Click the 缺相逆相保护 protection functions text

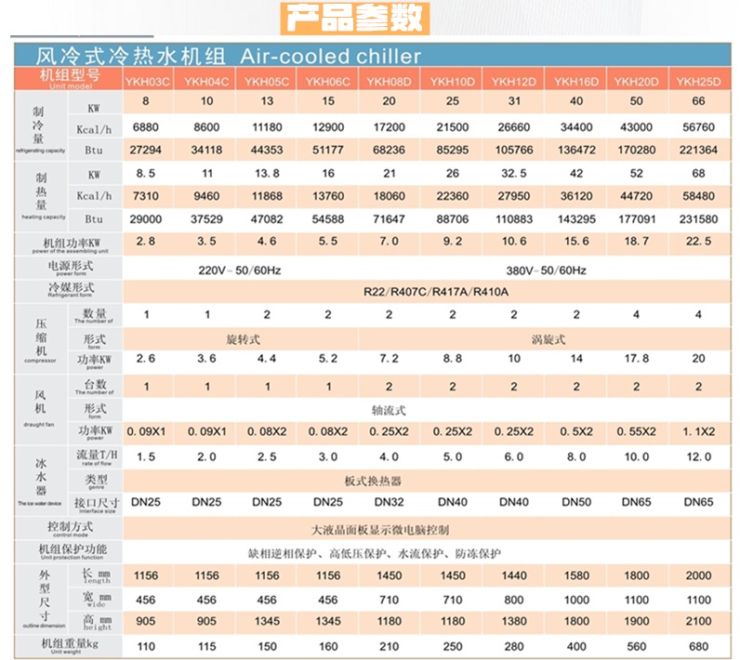tap(366, 553)
